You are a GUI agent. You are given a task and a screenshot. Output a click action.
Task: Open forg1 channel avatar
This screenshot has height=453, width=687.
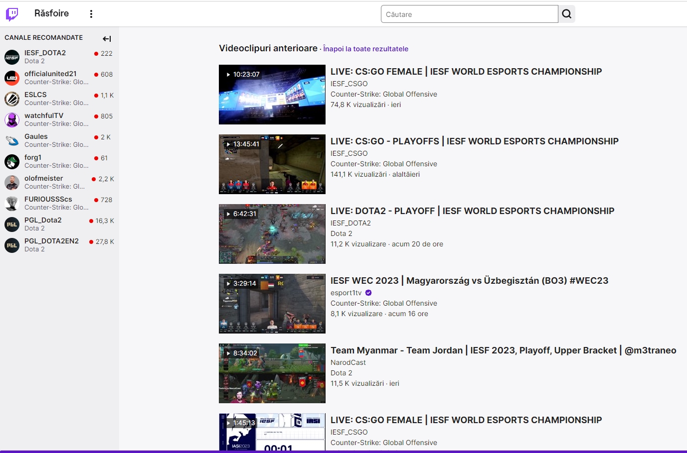12,162
